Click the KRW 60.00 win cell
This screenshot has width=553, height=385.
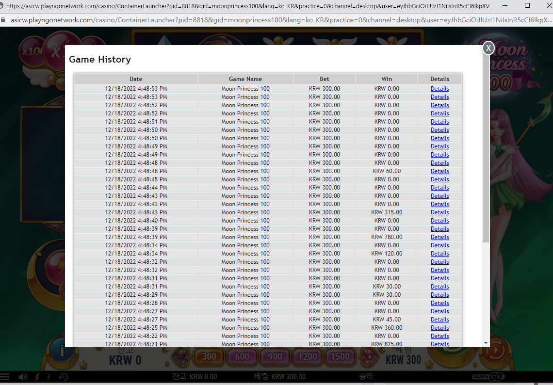(x=387, y=171)
